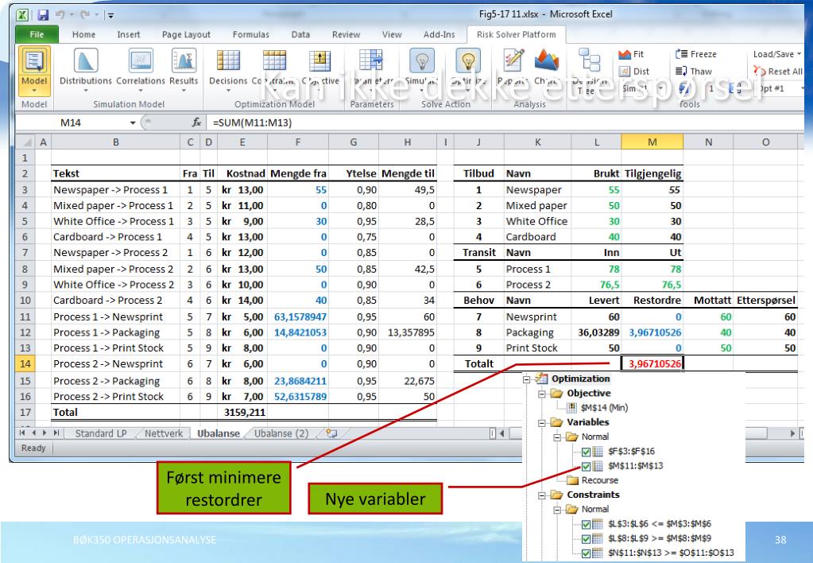Open the Parameters ribbon icon

coord(370,60)
